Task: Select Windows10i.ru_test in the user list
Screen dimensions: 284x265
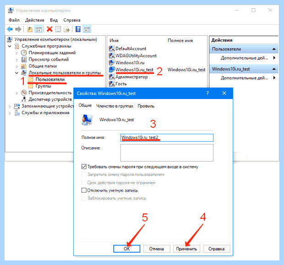Action: (134, 70)
